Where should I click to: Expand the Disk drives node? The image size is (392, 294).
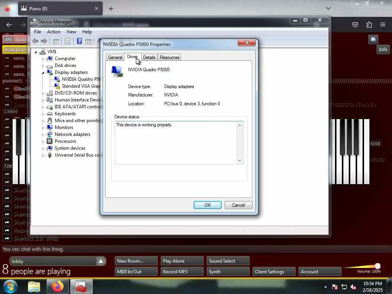[43, 66]
